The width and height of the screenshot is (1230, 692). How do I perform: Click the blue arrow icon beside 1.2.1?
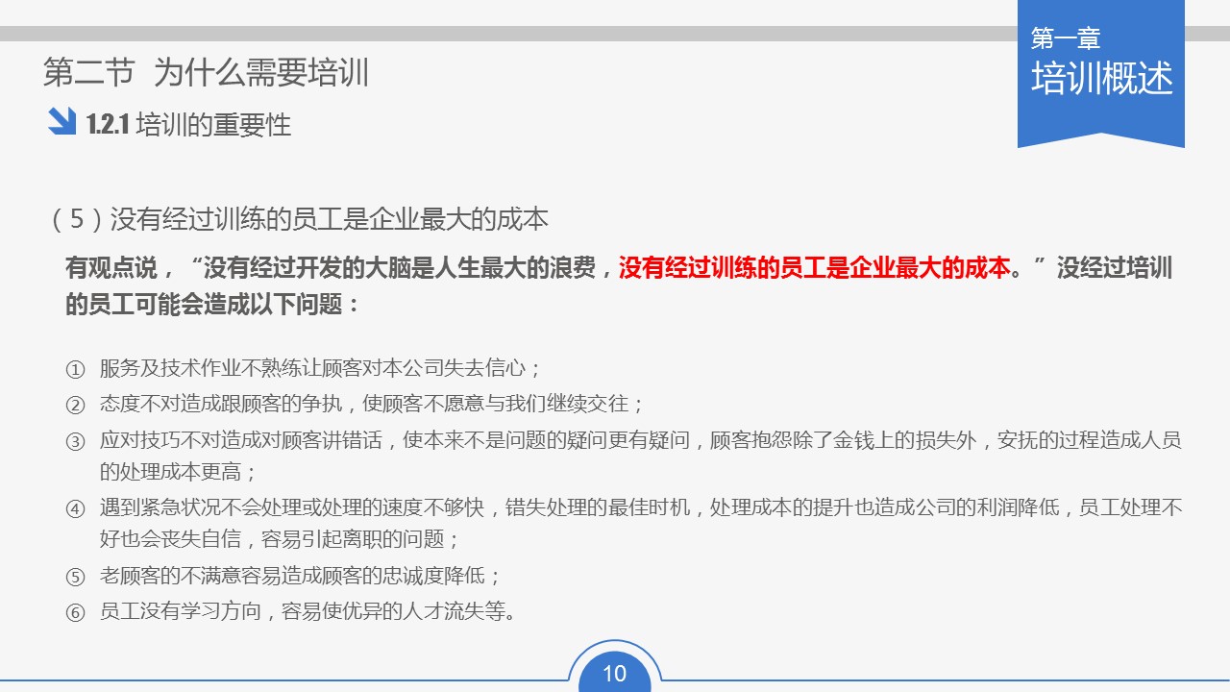point(61,122)
